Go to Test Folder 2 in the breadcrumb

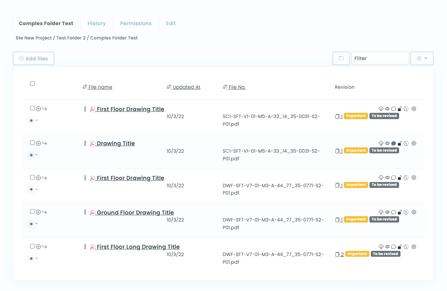click(x=71, y=38)
